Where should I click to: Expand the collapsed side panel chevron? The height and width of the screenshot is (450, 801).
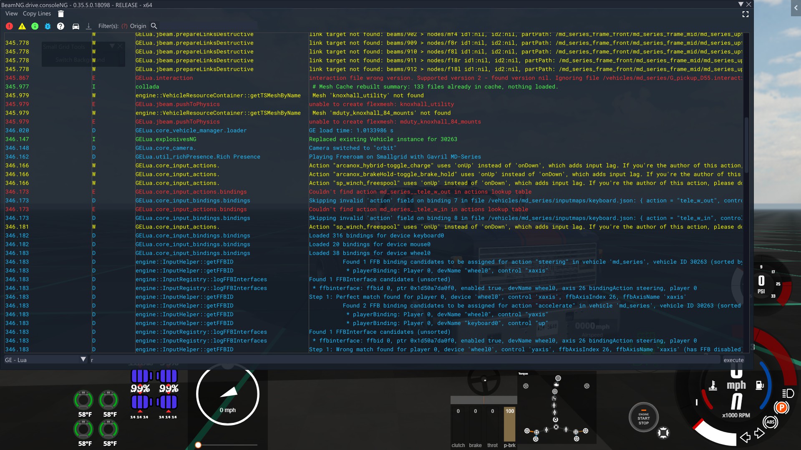(796, 8)
